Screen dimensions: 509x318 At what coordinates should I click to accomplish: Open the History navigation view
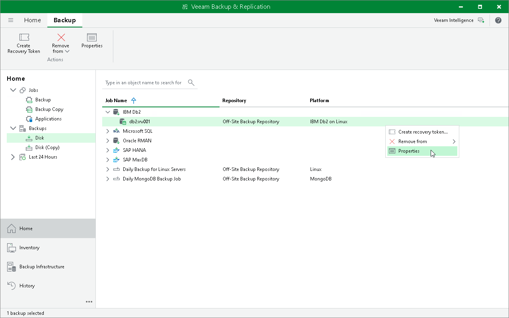point(48,286)
